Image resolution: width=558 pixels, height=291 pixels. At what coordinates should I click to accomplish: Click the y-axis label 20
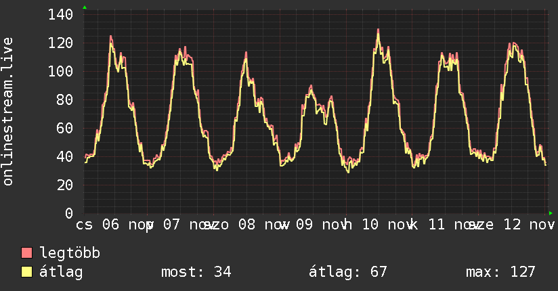[x=65, y=185]
